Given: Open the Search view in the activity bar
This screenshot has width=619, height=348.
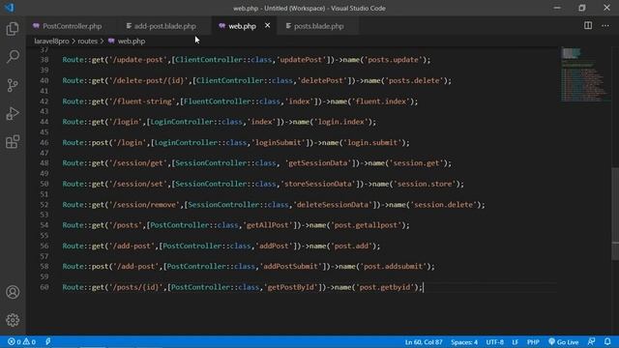Looking at the screenshot, I should tap(13, 57).
